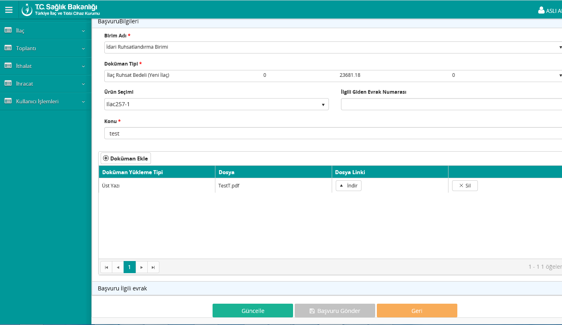Click the İthalat sidebar icon
562x325 pixels.
click(8, 66)
